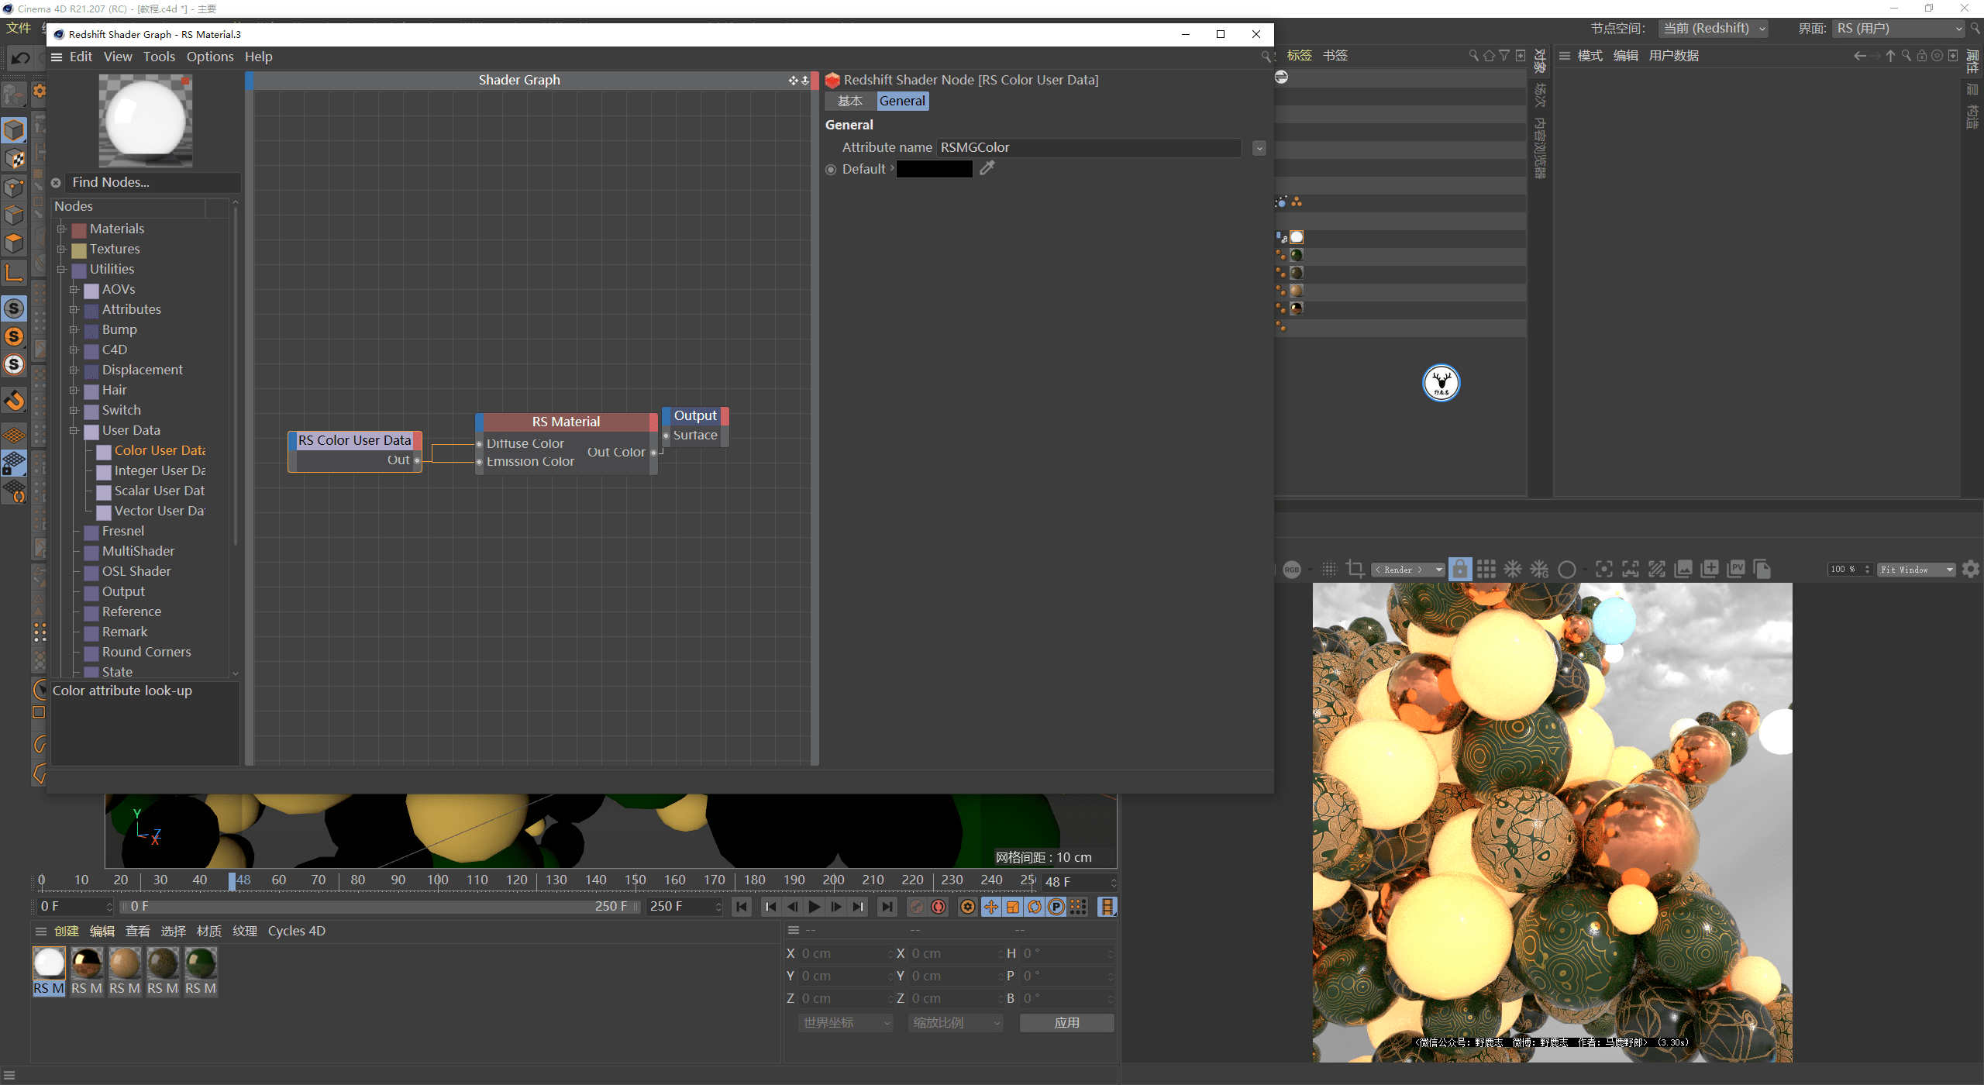Collapse the User Data tree folder
This screenshot has width=1984, height=1085.
pos(74,431)
